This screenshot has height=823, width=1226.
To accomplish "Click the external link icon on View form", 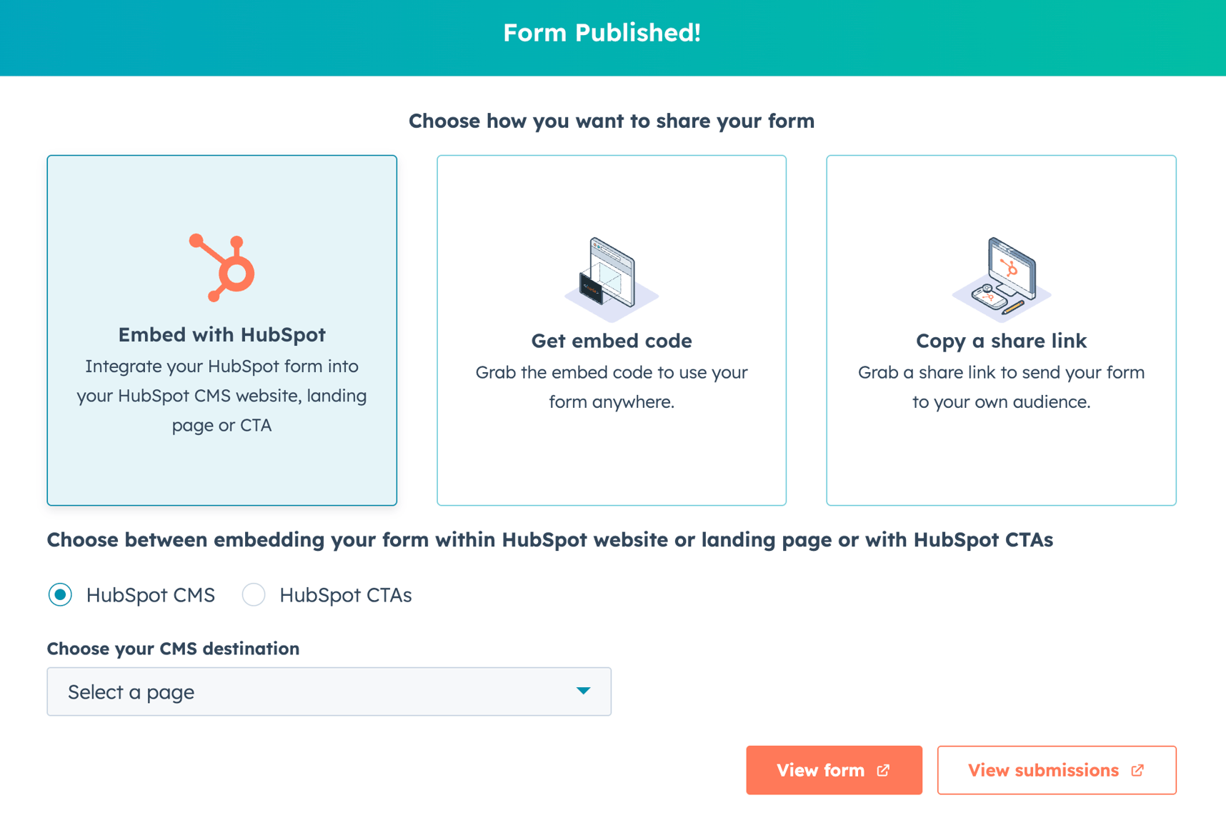I will coord(884,770).
